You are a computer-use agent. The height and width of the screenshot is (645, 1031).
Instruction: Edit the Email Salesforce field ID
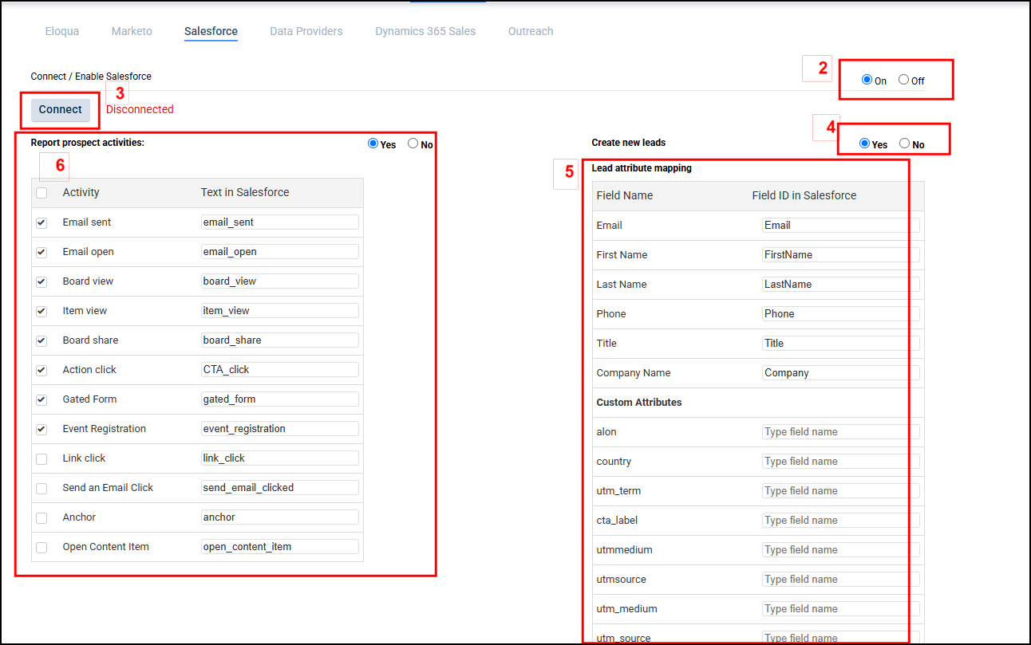pyautogui.click(x=841, y=226)
